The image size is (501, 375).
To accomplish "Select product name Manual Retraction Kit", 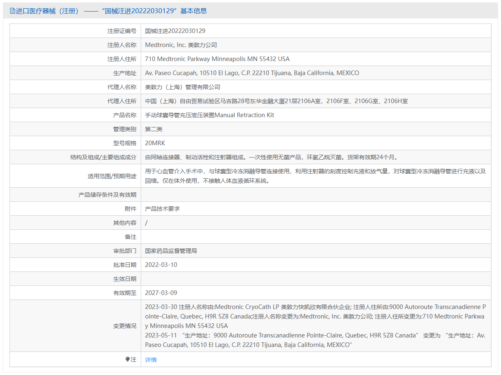I will [x=210, y=115].
